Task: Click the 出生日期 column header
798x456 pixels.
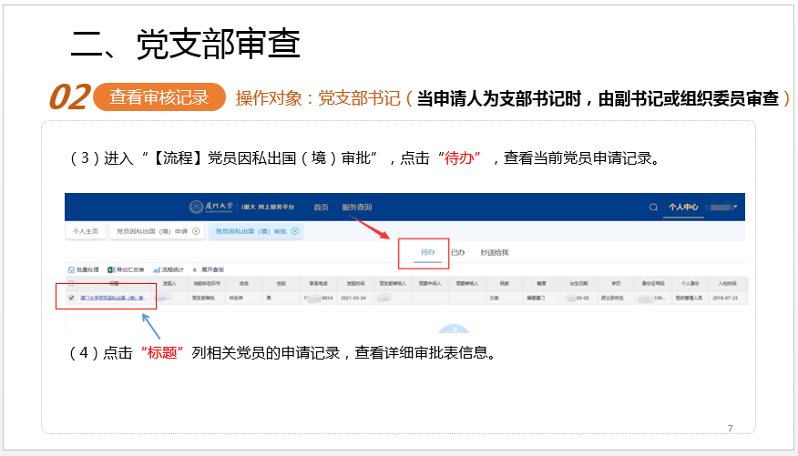Action: (x=578, y=283)
